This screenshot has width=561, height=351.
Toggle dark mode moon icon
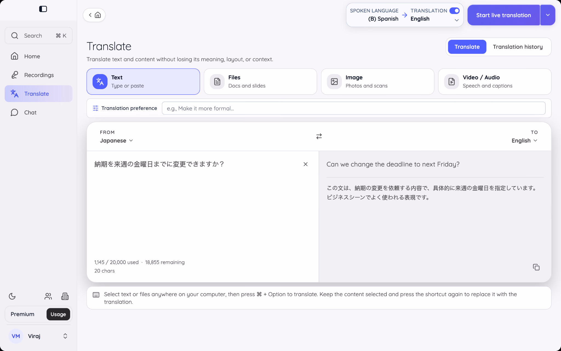[12, 296]
